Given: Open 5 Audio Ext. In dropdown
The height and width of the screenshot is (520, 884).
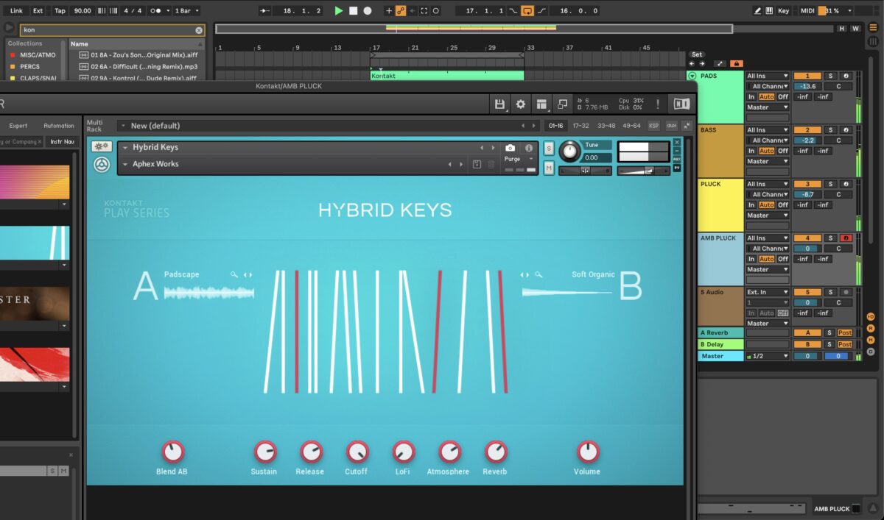Looking at the screenshot, I should tap(768, 292).
